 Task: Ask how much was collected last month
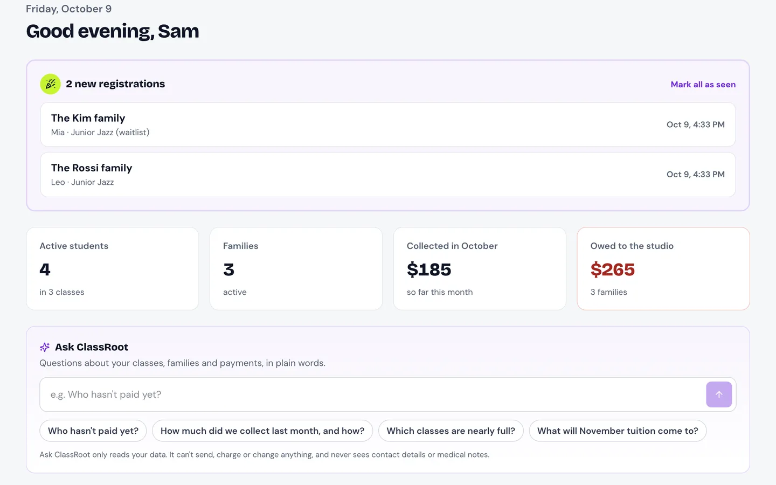262,431
